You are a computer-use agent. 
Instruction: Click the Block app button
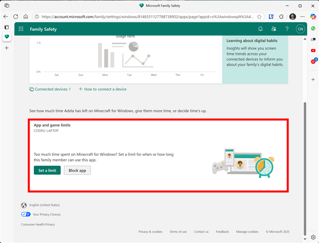pyautogui.click(x=77, y=170)
